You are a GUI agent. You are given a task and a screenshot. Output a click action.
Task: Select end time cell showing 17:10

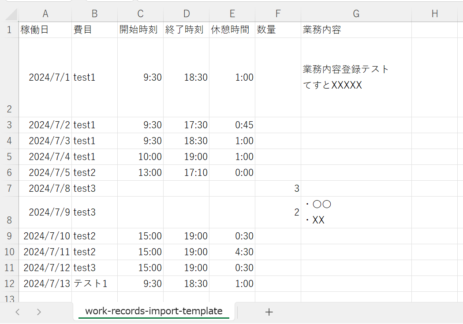tap(187, 172)
